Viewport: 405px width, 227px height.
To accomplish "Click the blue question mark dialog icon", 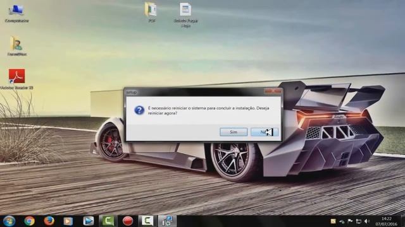I will pos(139,110).
